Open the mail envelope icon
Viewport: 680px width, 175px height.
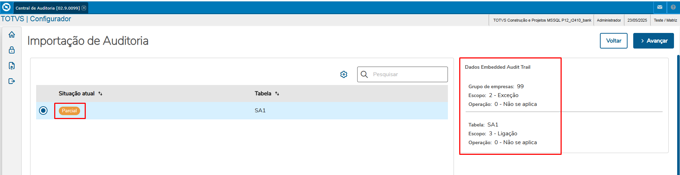point(660,7)
